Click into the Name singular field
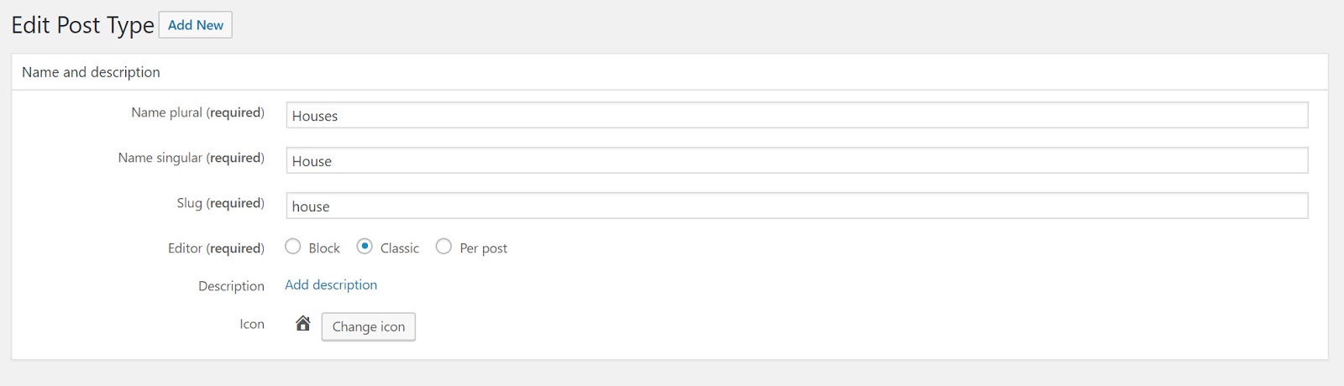This screenshot has width=1344, height=386. pos(796,161)
